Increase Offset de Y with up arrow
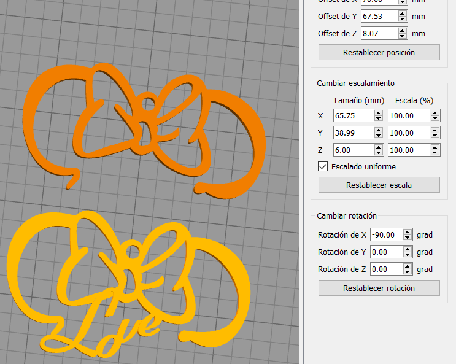 click(403, 14)
